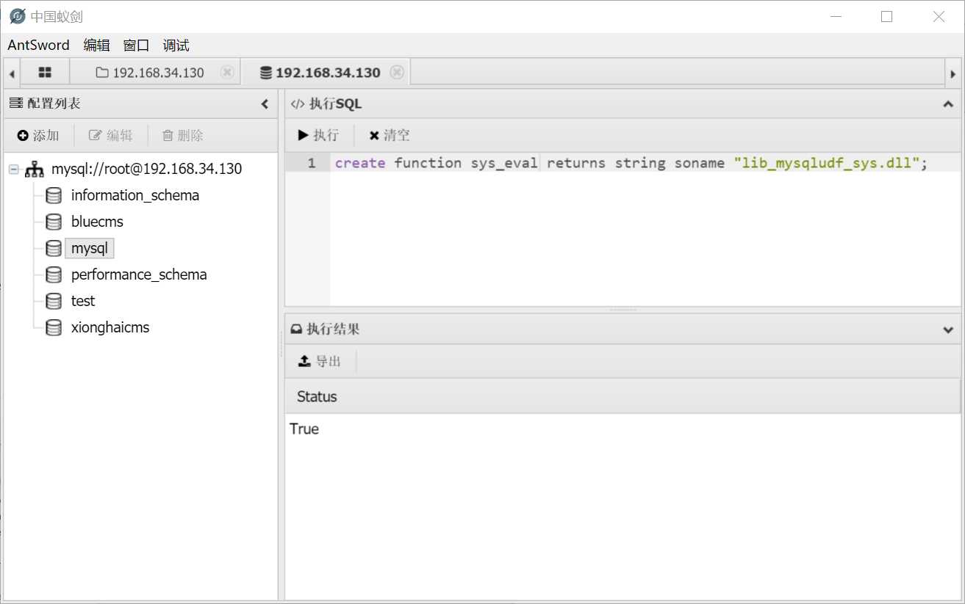Open the AntSword menu
This screenshot has width=965, height=604.
tap(38, 45)
